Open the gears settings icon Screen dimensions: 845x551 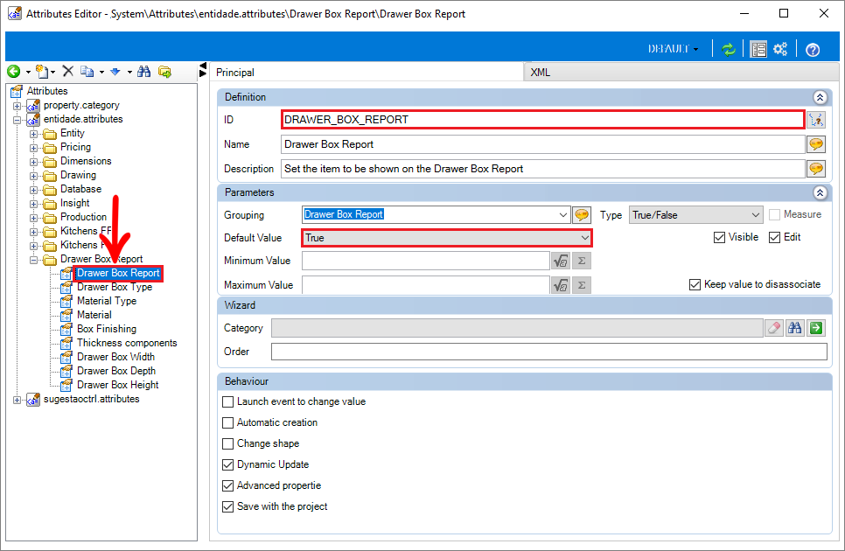coord(780,49)
